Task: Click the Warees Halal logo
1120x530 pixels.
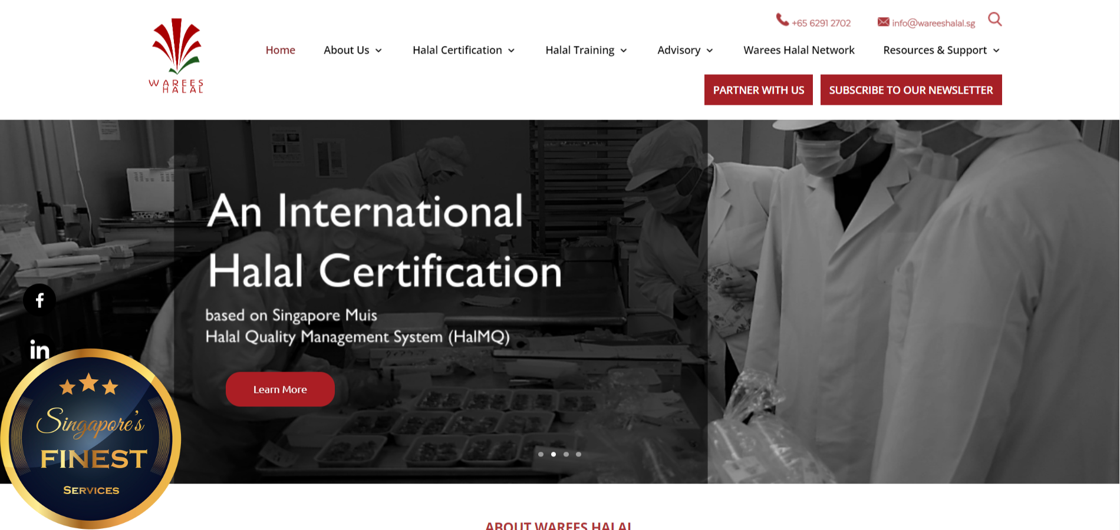Action: [x=176, y=56]
